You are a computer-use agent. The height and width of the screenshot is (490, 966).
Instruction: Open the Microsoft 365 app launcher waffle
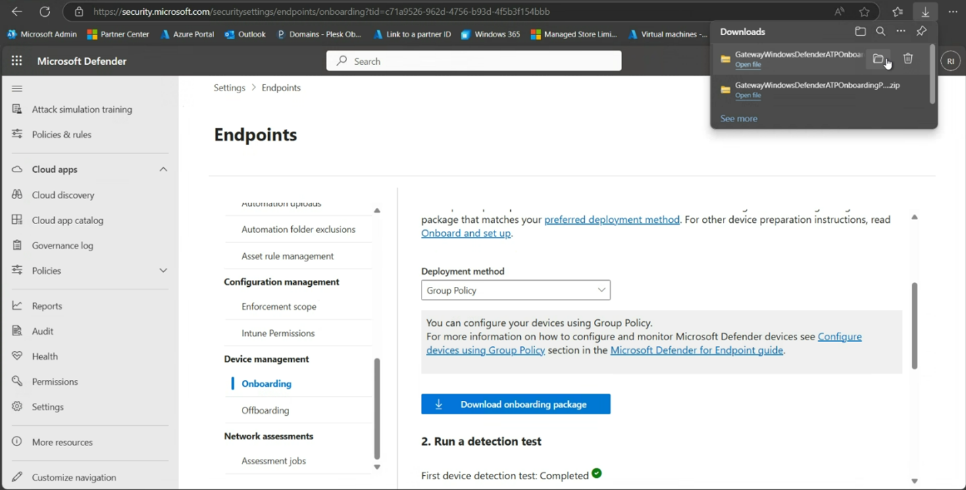click(x=17, y=60)
